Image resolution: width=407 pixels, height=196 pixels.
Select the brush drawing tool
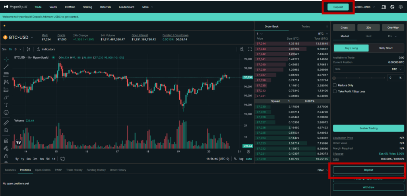tap(6, 98)
